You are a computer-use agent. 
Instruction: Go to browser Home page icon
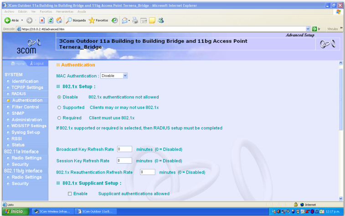click(58, 21)
